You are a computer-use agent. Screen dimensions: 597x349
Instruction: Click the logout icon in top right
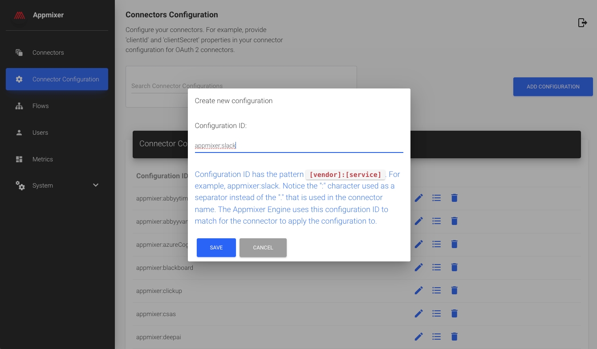[582, 23]
